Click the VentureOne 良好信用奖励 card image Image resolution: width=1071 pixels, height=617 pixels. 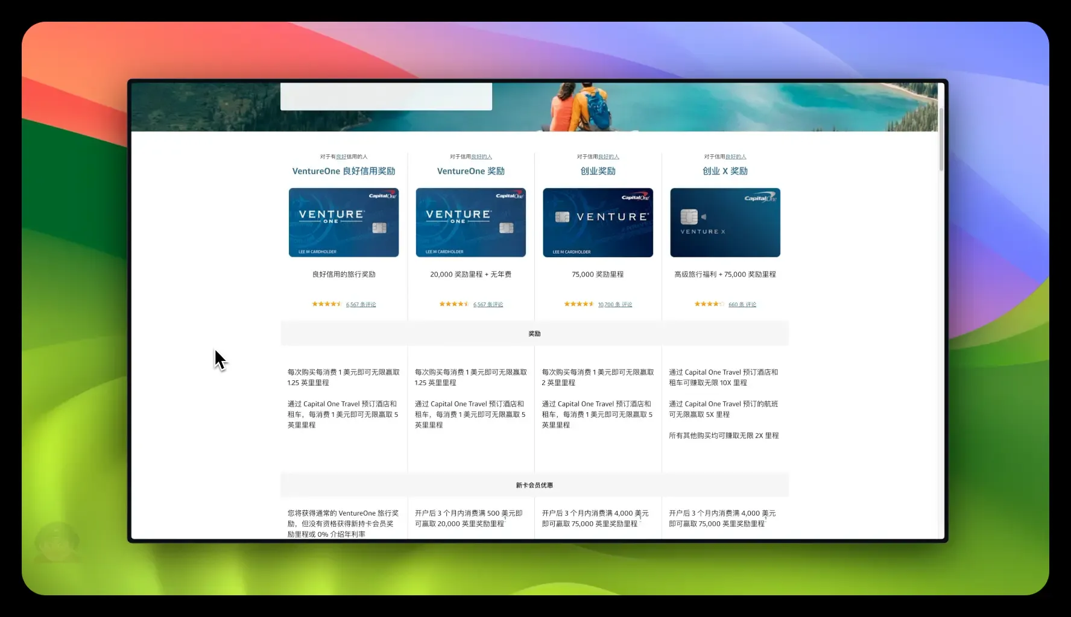click(x=344, y=222)
